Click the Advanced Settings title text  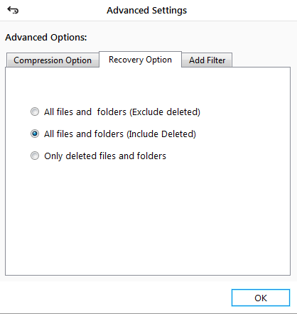coord(146,11)
